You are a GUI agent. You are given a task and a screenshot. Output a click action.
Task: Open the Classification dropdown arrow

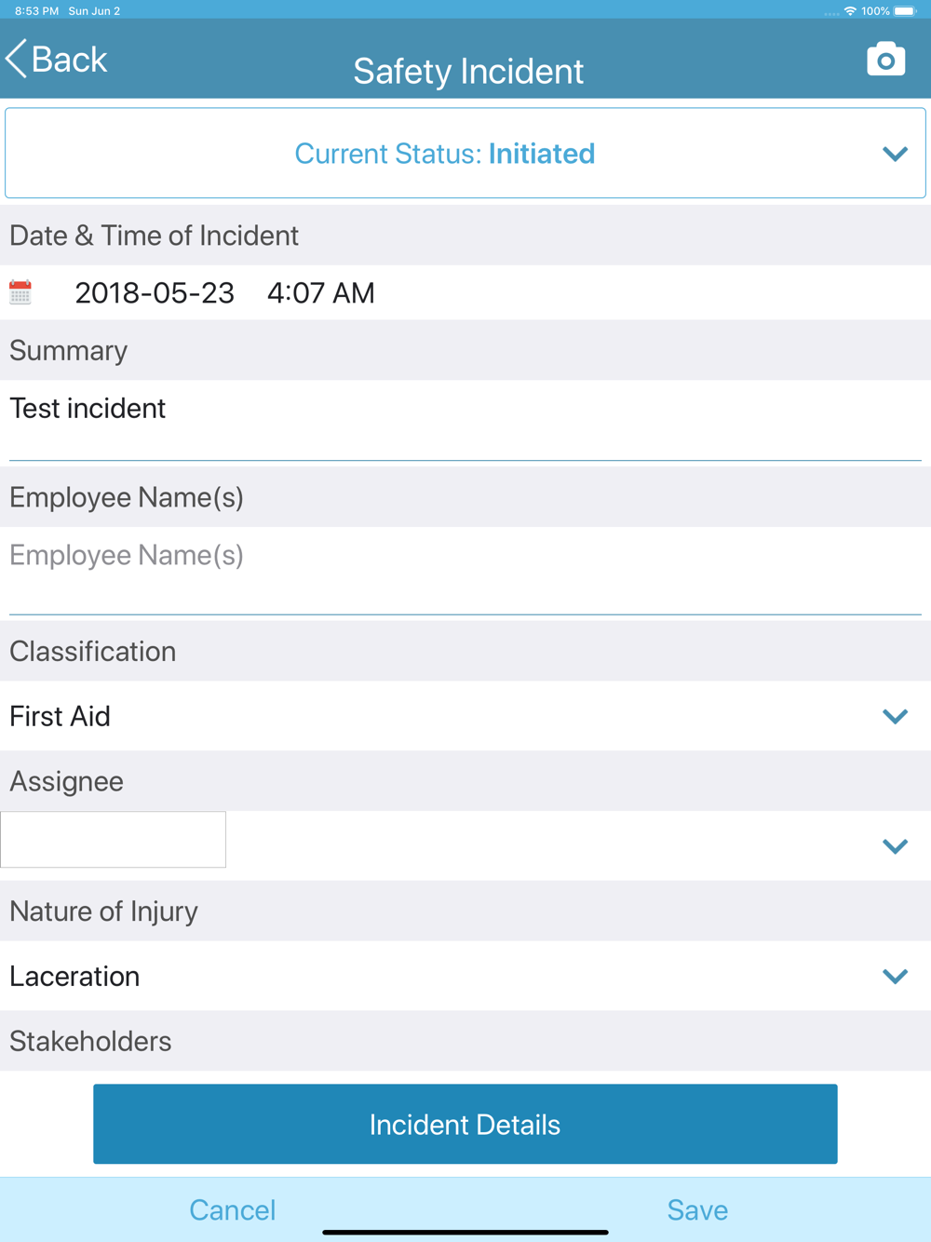(895, 716)
